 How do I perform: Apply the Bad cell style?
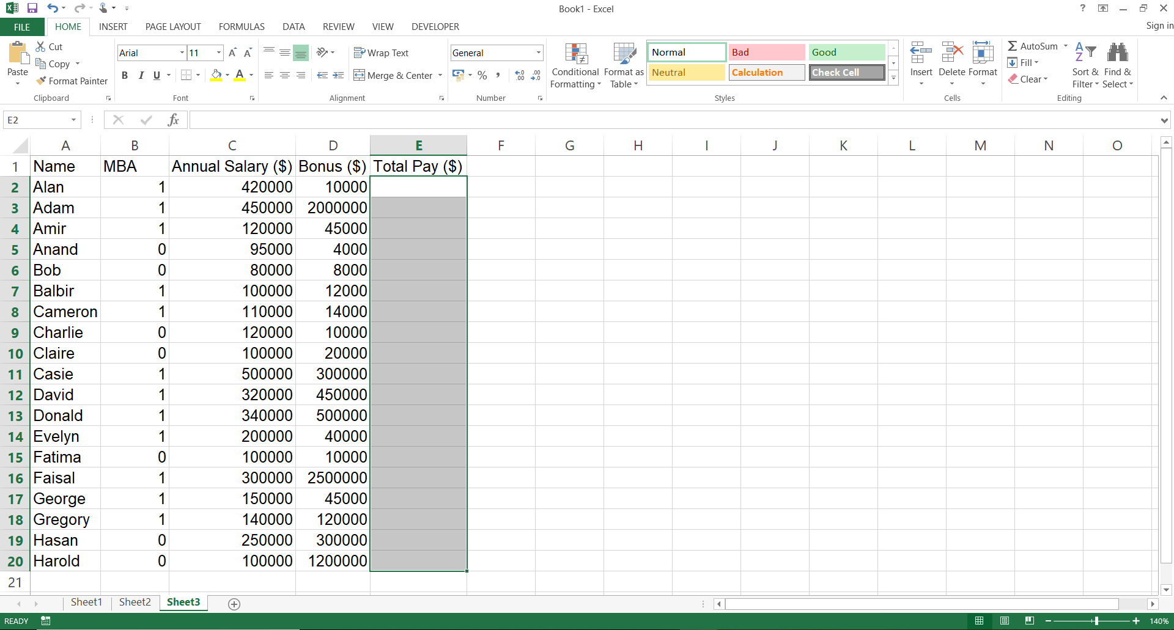(x=767, y=52)
